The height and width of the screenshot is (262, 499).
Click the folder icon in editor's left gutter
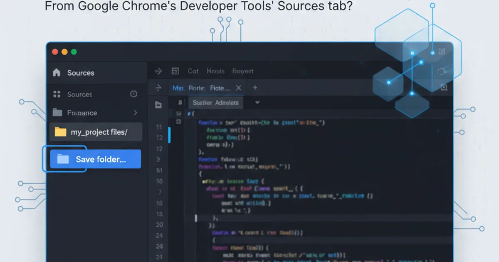158,105
